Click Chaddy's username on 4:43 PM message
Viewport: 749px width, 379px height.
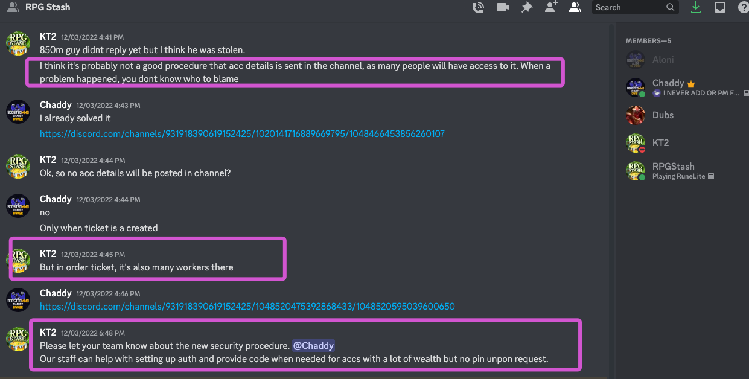click(56, 105)
